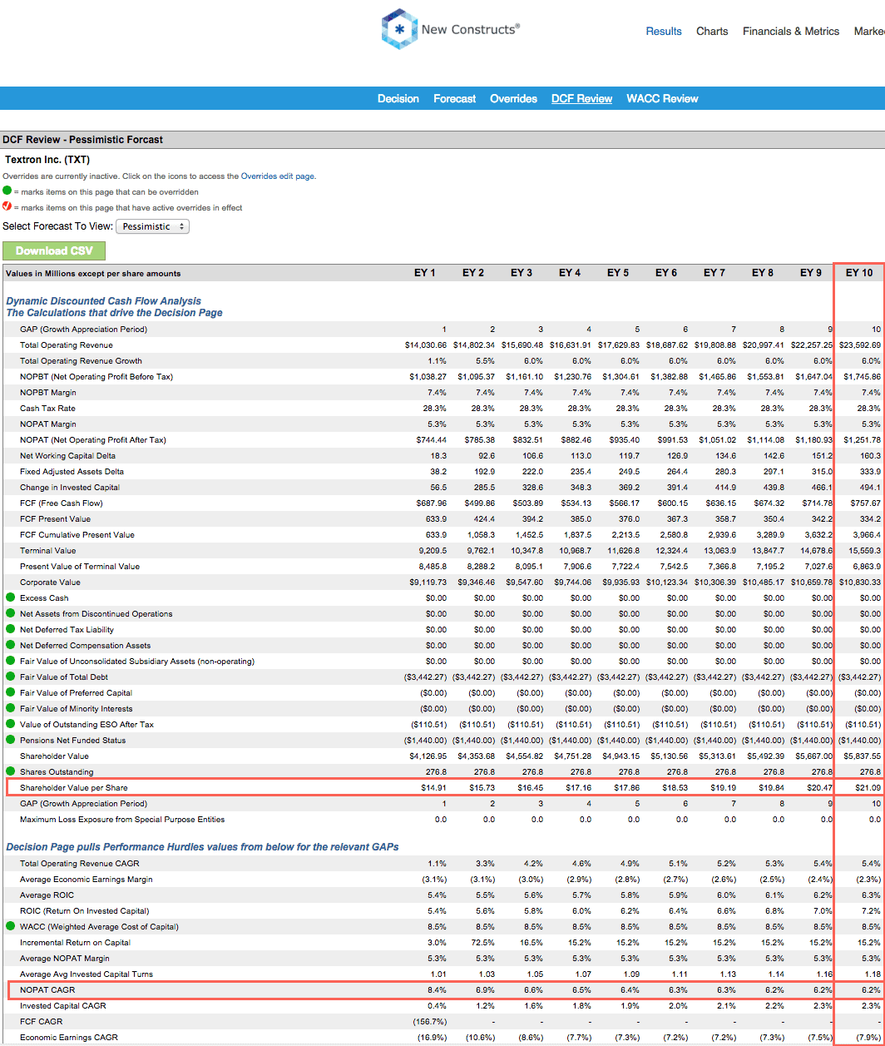Click the Corporate Value row label
The height and width of the screenshot is (1046, 885).
(50, 582)
